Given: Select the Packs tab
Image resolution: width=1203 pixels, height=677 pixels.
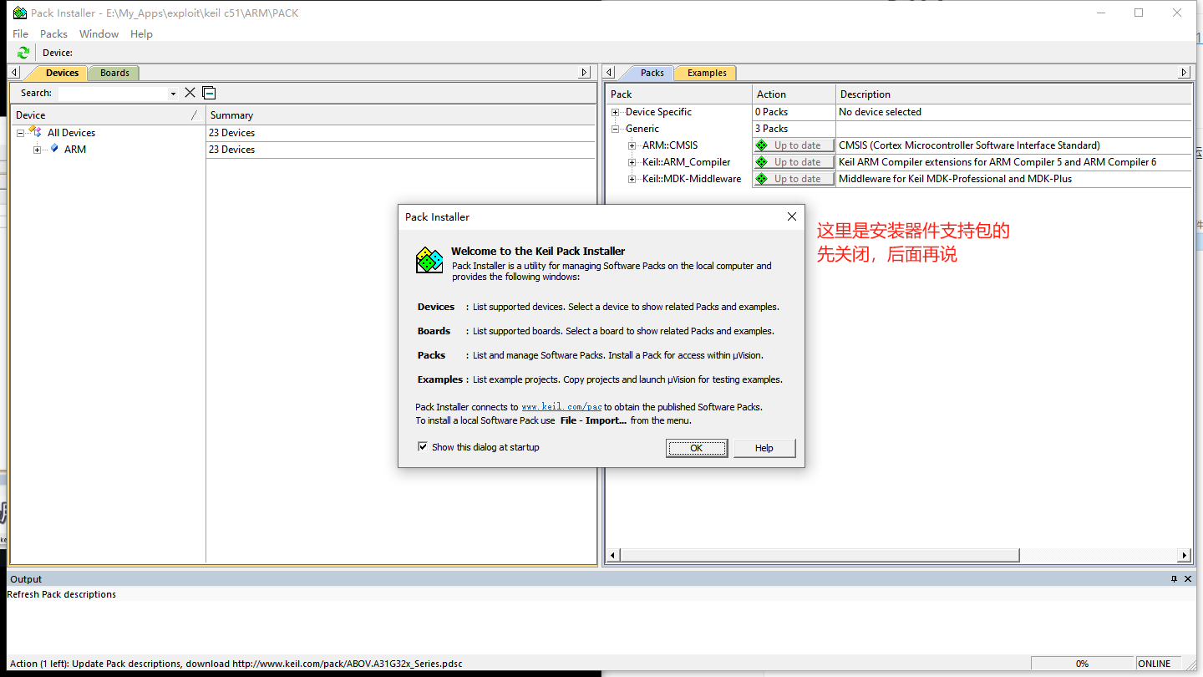Looking at the screenshot, I should (652, 73).
